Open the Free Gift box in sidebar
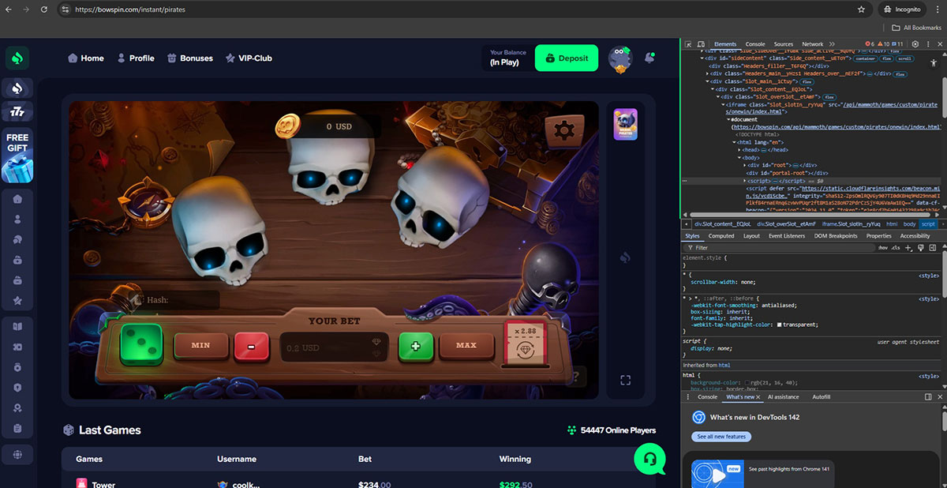The width and height of the screenshot is (947, 488). click(x=17, y=155)
